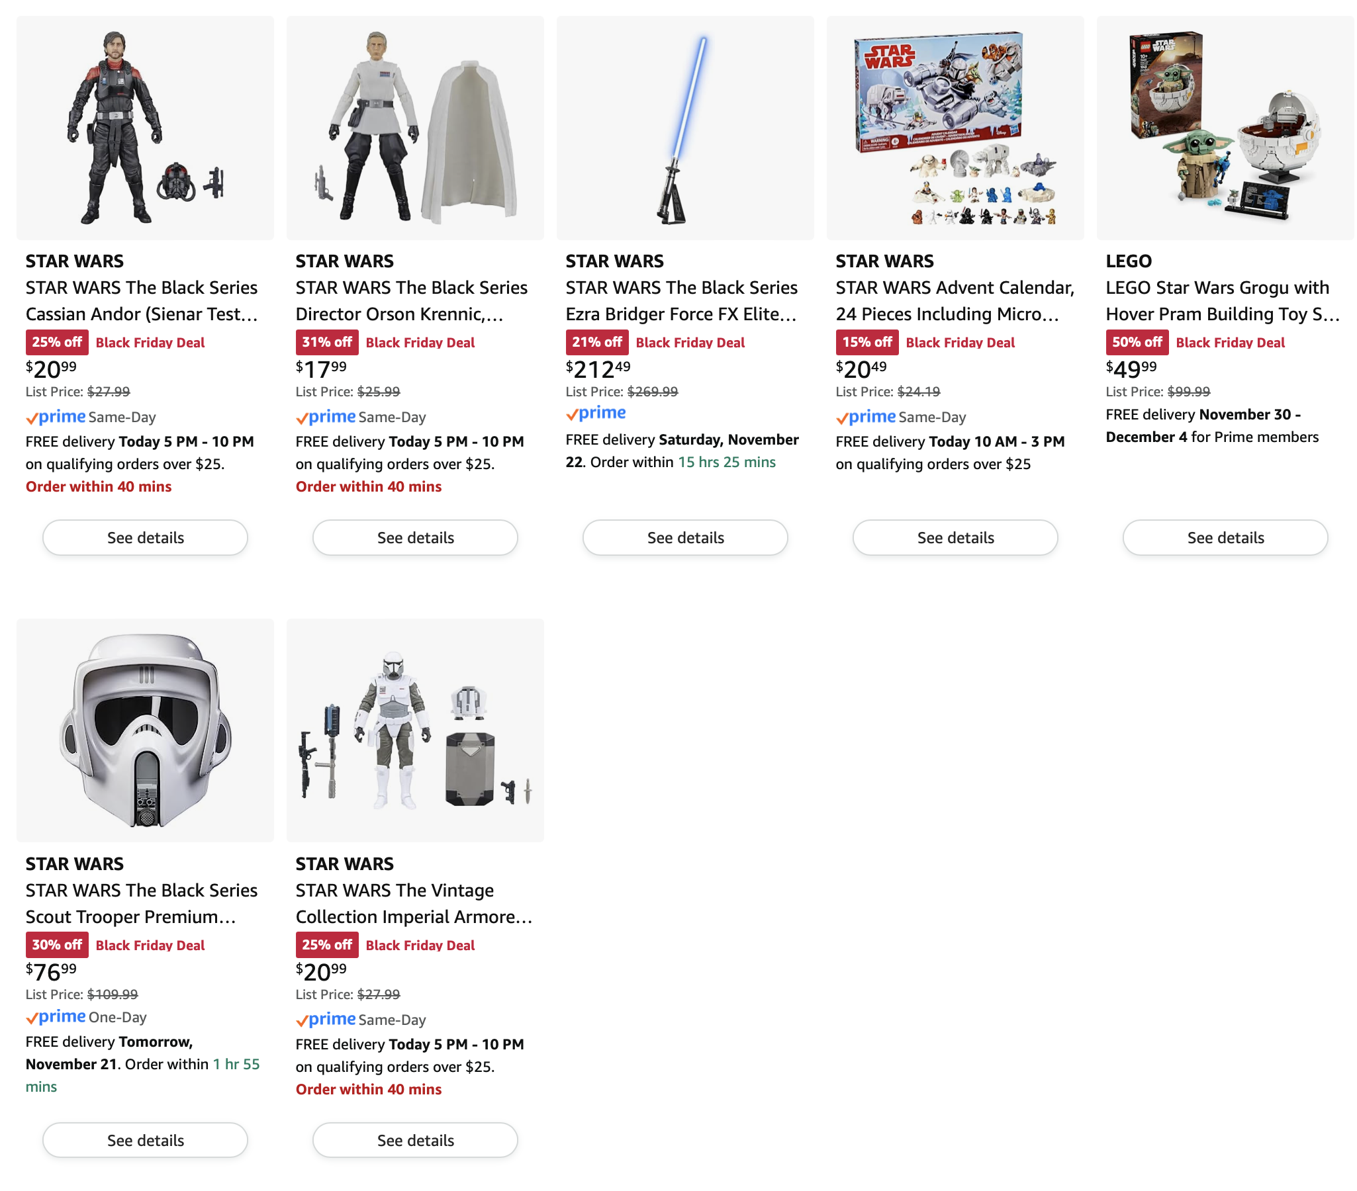The image size is (1357, 1191).
Task: Click See details for Cassian Andor figure
Action: 145,537
